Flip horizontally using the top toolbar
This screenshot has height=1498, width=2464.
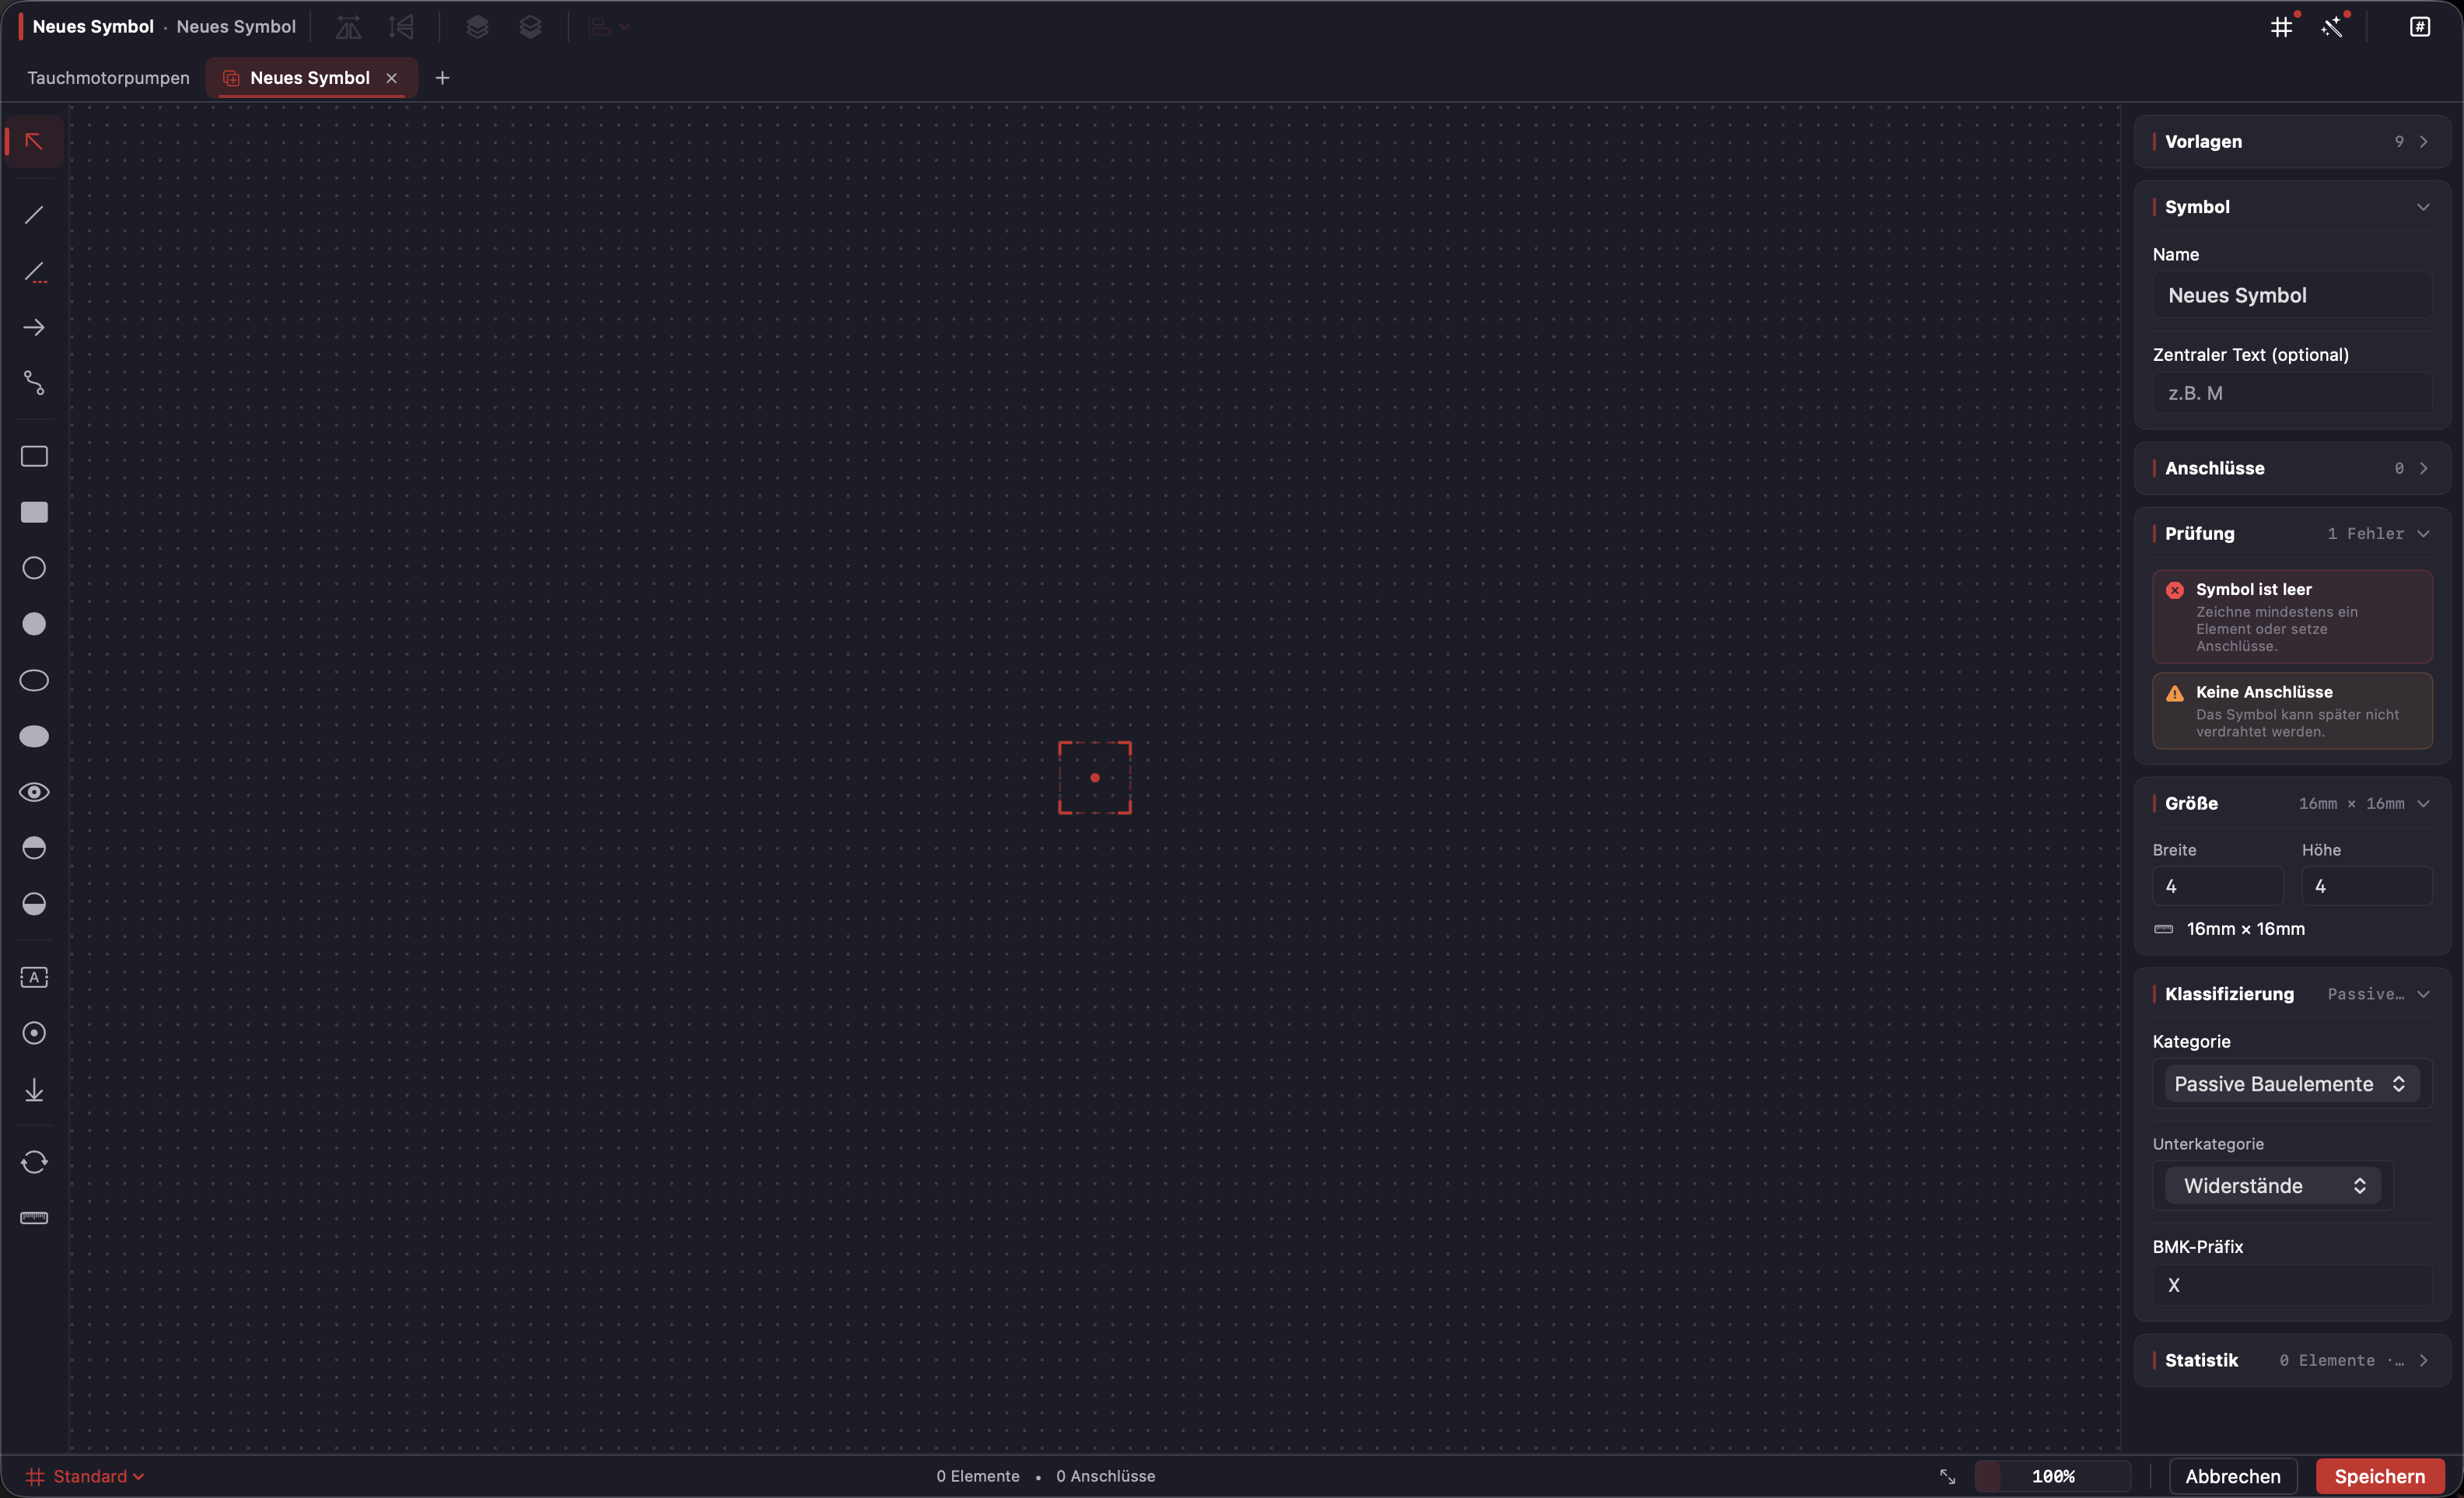[348, 27]
